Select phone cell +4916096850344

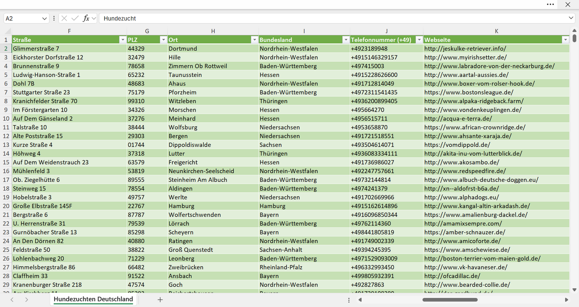[386, 215]
